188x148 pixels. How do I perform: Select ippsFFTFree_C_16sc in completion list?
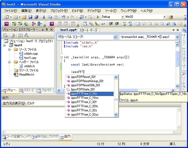tap(85, 98)
